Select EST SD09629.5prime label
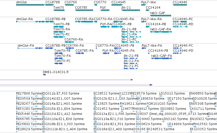Image resolution: width=217 pixels, height=133 pixels. pyautogui.click(x=149, y=124)
